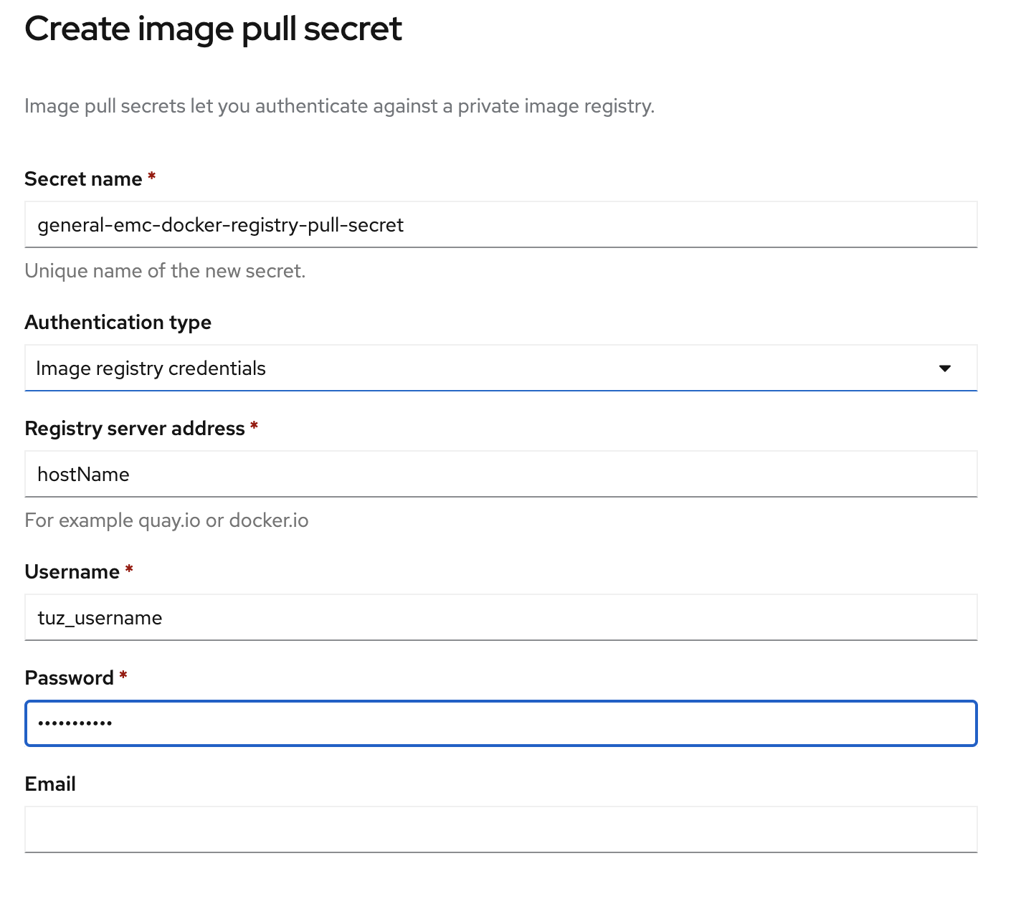
Task: Click the Registry server address label
Action: [135, 429]
